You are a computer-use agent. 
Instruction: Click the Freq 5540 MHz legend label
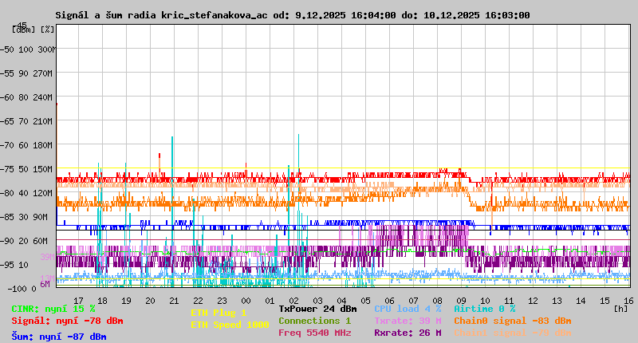click(314, 333)
